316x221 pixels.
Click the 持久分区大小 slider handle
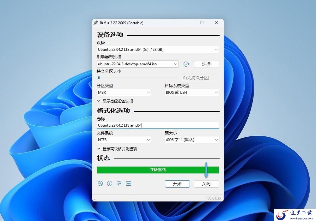click(x=99, y=78)
